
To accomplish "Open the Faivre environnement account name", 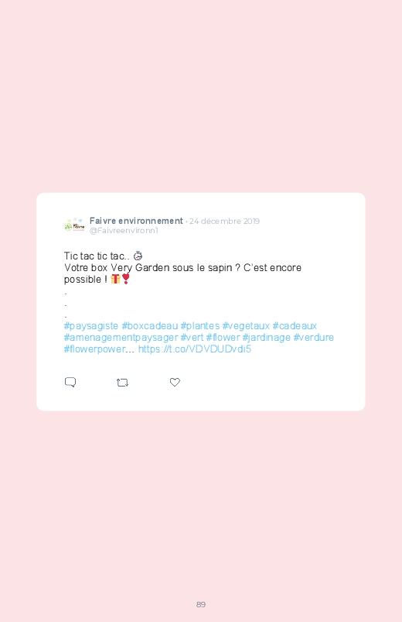I will [136, 221].
